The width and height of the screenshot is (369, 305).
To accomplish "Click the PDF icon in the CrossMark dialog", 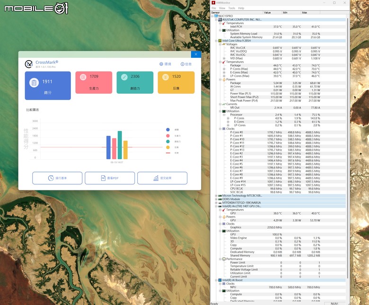I will 103,178.
